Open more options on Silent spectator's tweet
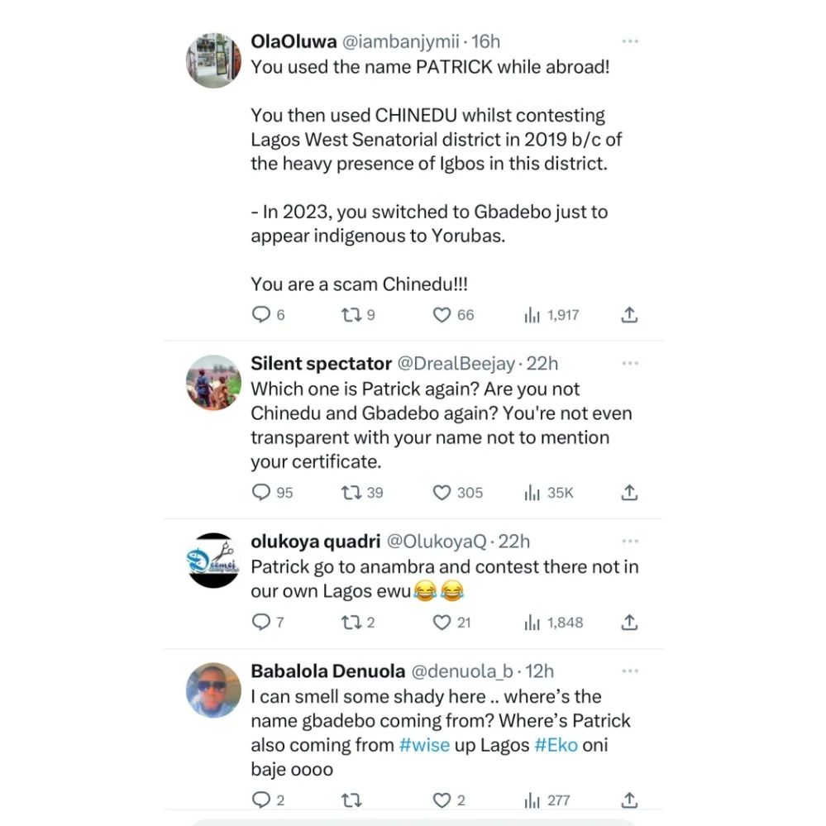826x826 pixels. click(x=630, y=364)
